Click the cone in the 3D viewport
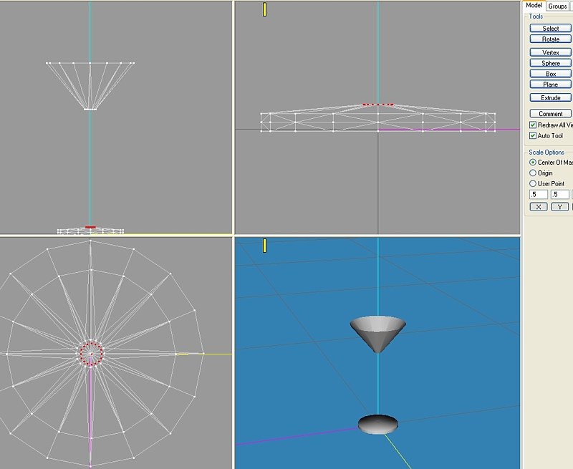The image size is (573, 469). pyautogui.click(x=377, y=330)
